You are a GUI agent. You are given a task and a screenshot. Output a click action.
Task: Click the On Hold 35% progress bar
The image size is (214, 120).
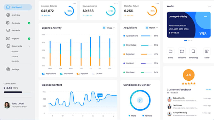pyautogui.click(x=146, y=63)
